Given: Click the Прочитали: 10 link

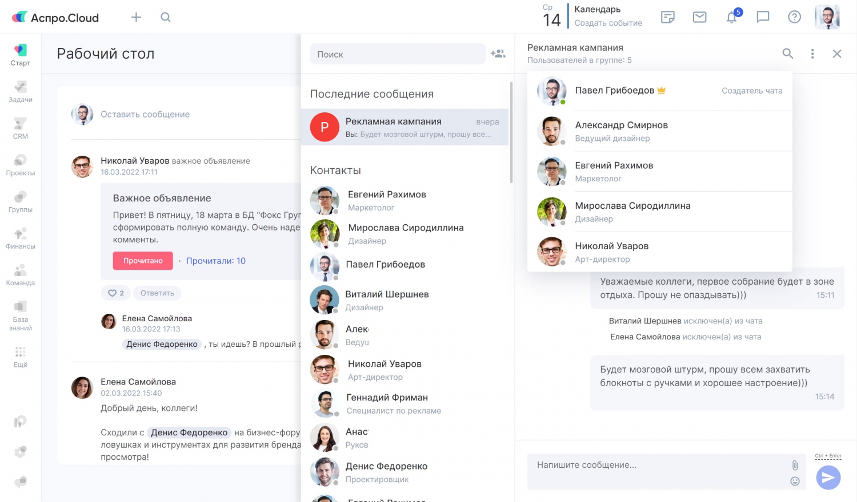Looking at the screenshot, I should [x=215, y=261].
